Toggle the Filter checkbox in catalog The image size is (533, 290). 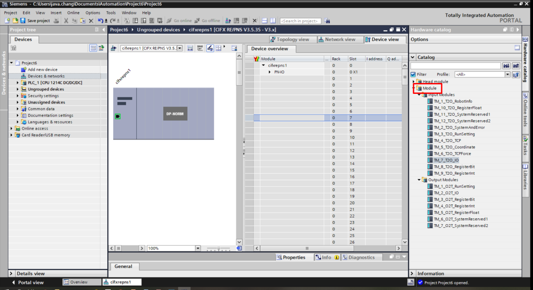(x=413, y=75)
